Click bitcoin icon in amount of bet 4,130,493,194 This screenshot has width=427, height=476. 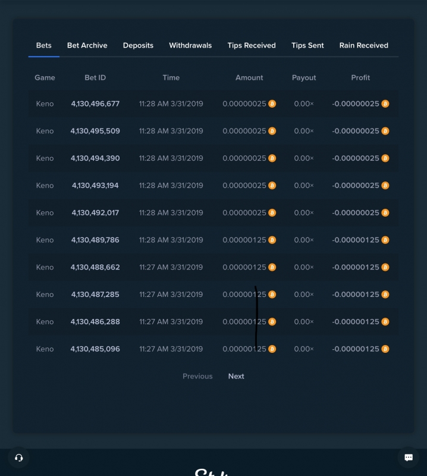(x=272, y=186)
